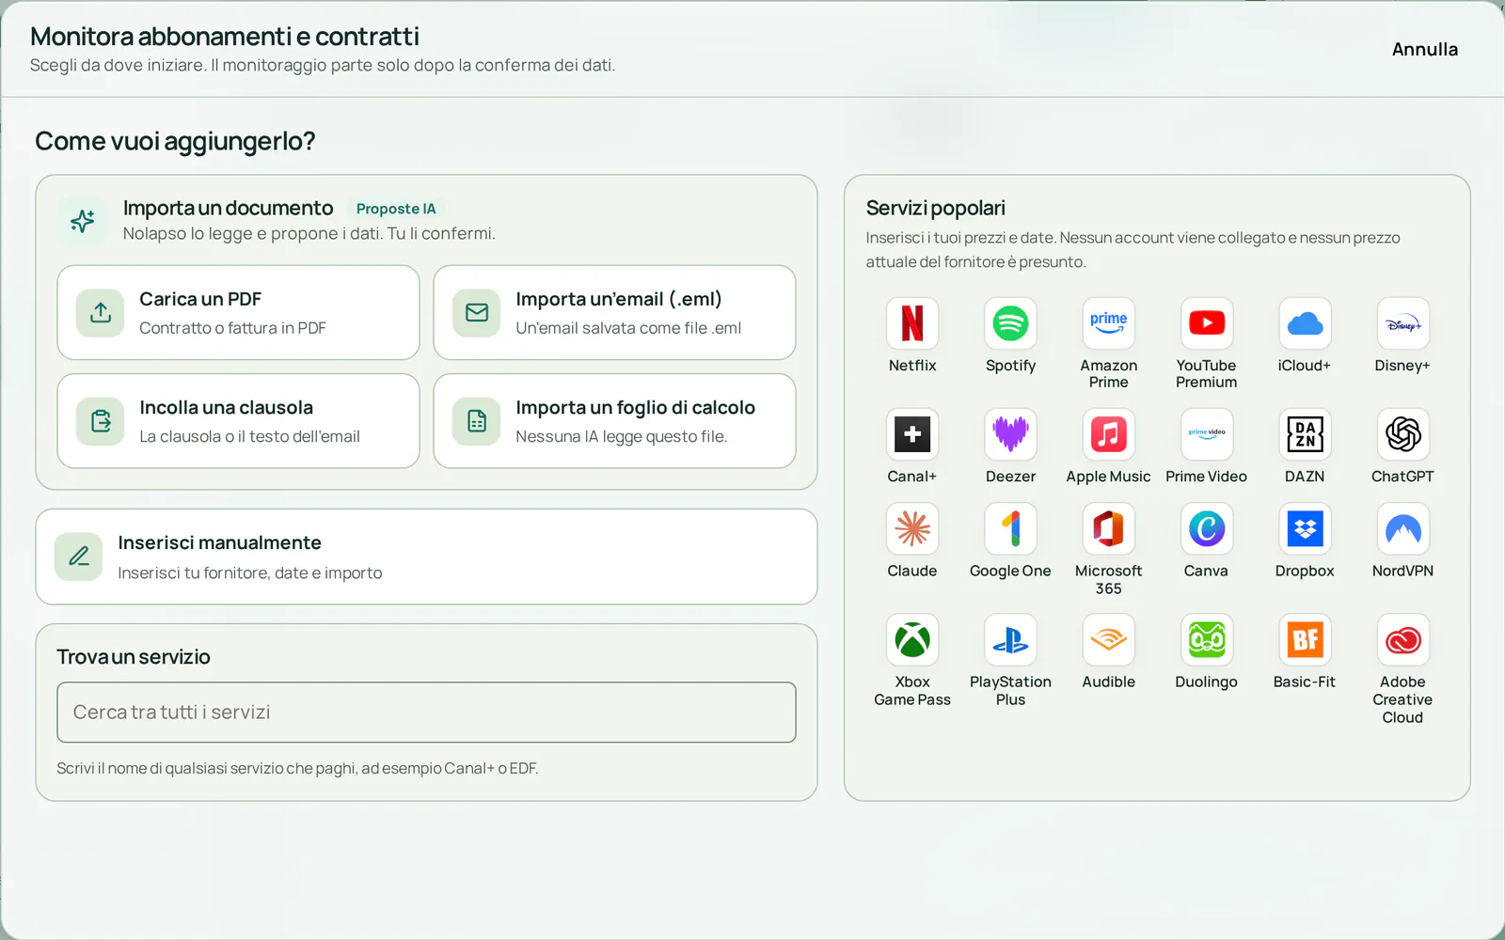Choose the Canva service icon
Viewport: 1505px width, 940px height.
[1207, 528]
